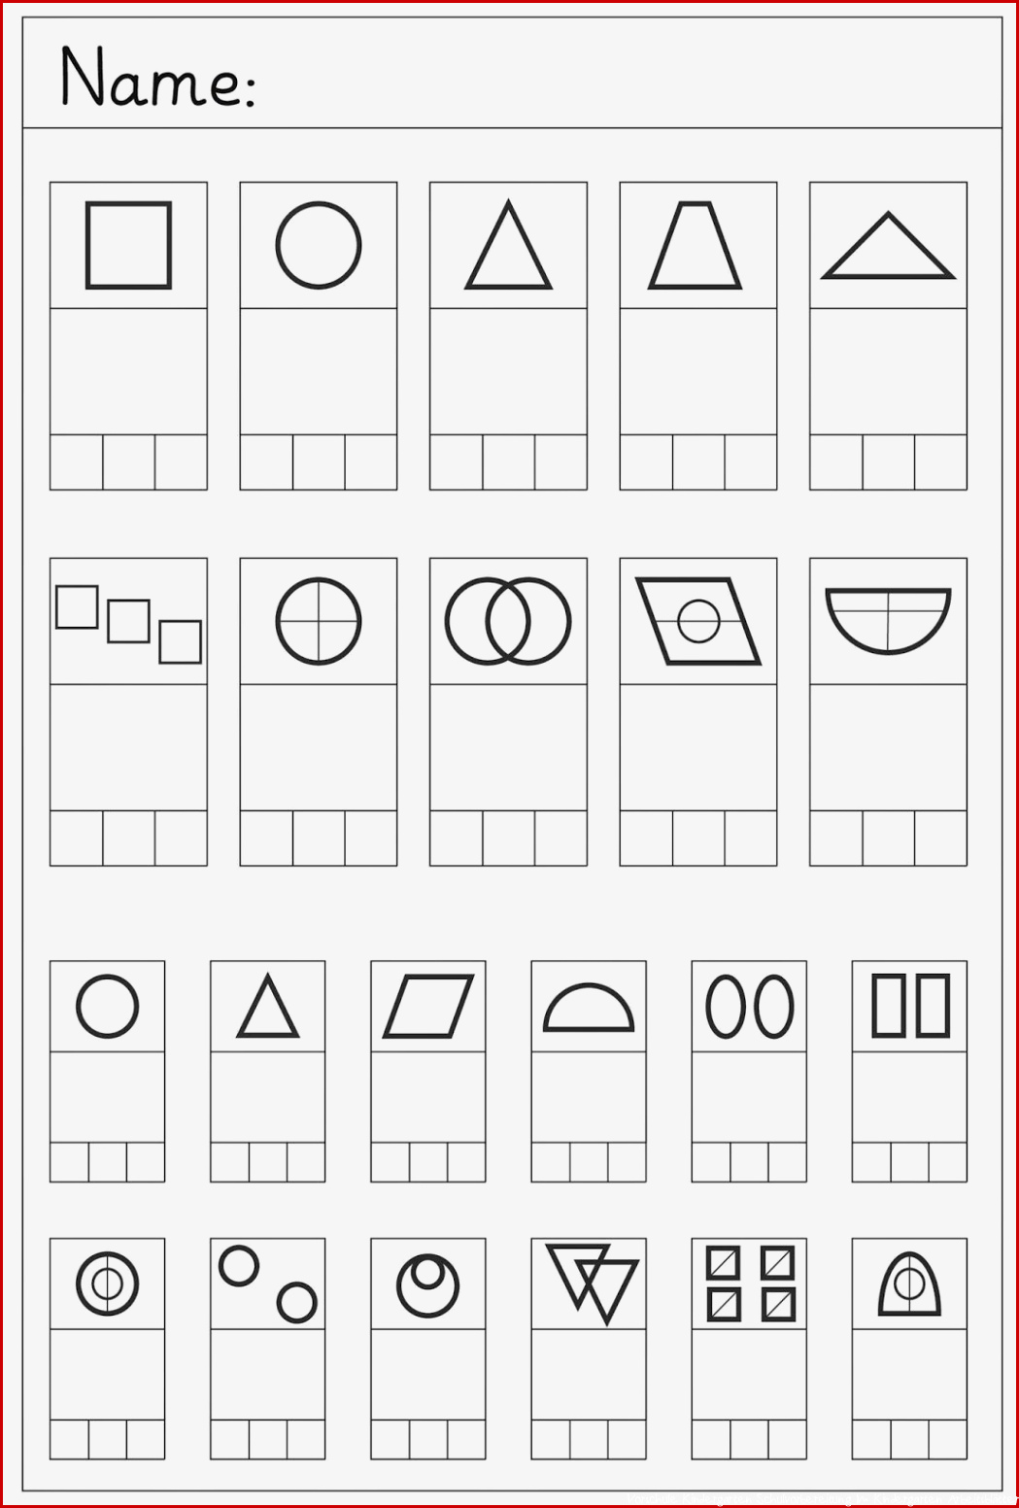Image resolution: width=1019 pixels, height=1508 pixels.
Task: Click the two overlapping circles
Action: (508, 621)
